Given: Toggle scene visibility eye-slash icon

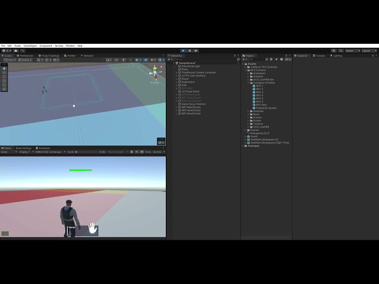Looking at the screenshot, I should click(x=146, y=60).
